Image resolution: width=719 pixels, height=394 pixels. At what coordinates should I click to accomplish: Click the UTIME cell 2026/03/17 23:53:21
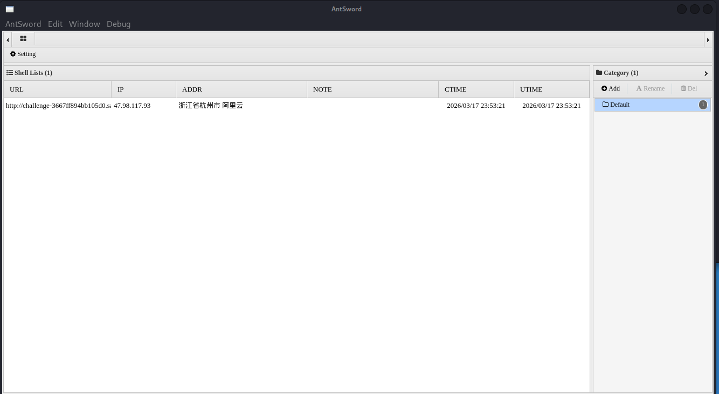(x=551, y=106)
